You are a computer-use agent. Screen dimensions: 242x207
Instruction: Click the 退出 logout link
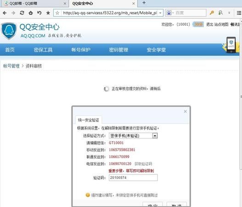(209, 24)
